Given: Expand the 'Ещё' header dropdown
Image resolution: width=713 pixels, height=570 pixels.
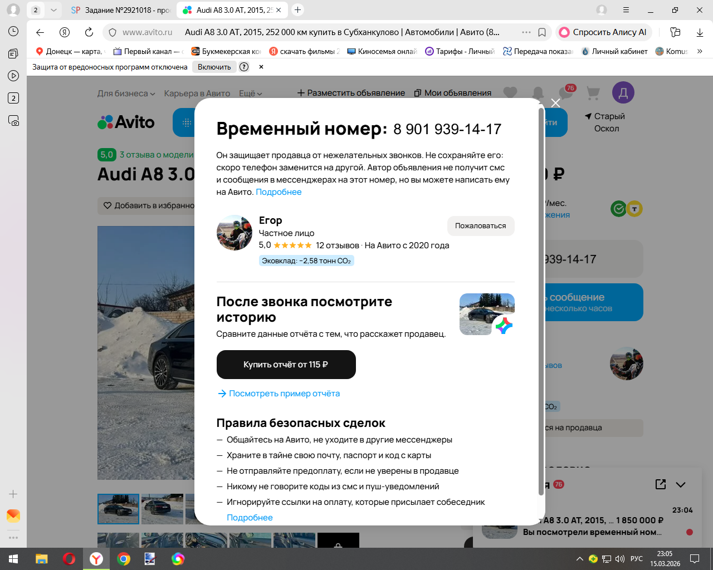Looking at the screenshot, I should pyautogui.click(x=251, y=94).
